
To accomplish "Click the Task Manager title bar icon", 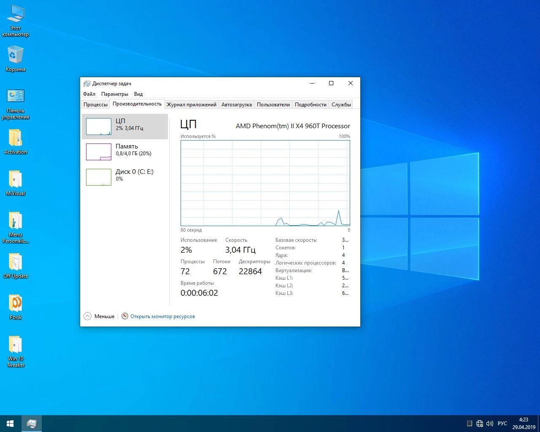I will [87, 84].
